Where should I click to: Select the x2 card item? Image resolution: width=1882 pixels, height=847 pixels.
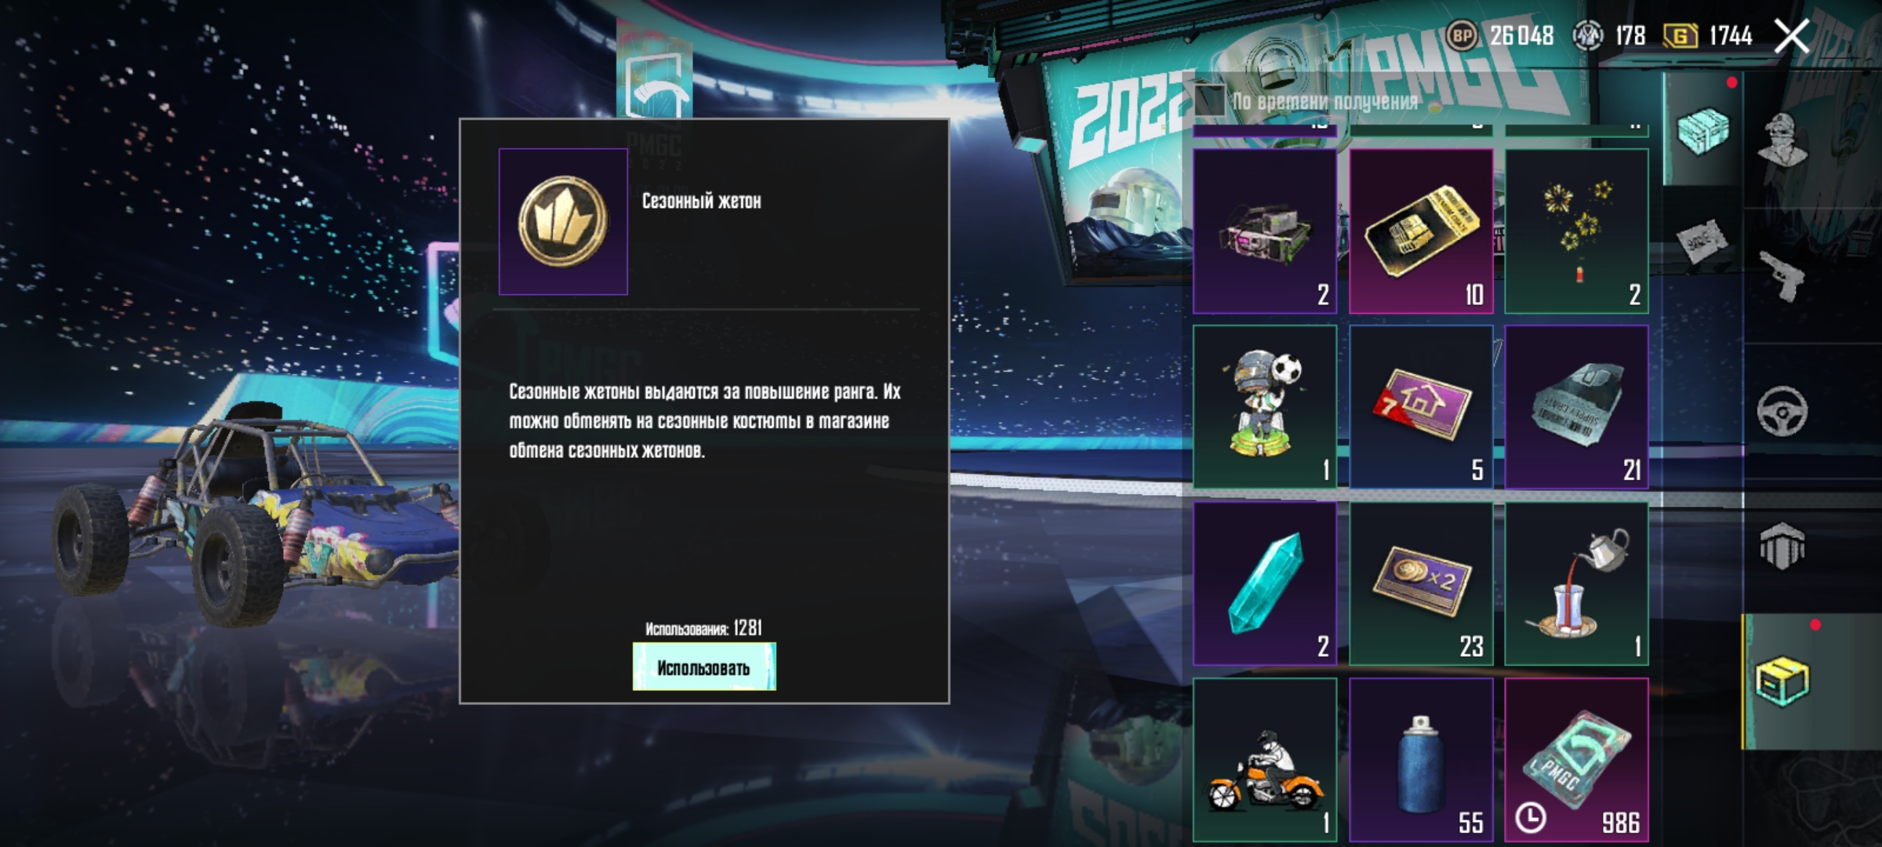point(1421,583)
